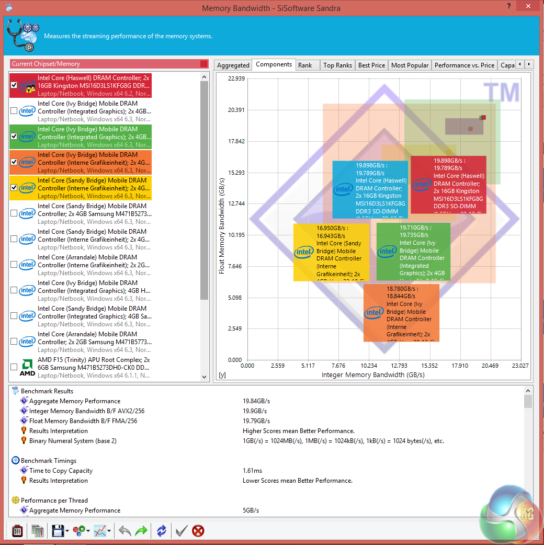Check Arrandale 2x 2GB Samsung M471B5773 entry
Image resolution: width=544 pixels, height=545 pixels.
click(14, 342)
